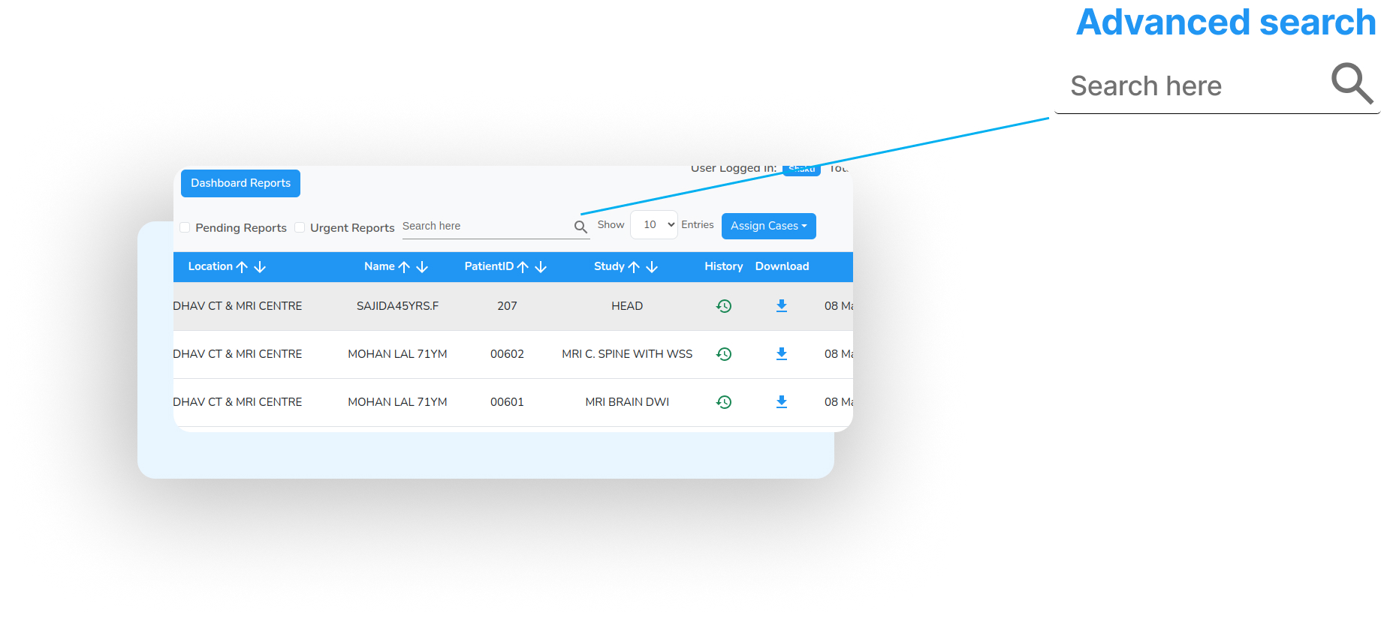The height and width of the screenshot is (619, 1381).
Task: View history of MRI BRAIN DWI study
Action: [x=723, y=402]
